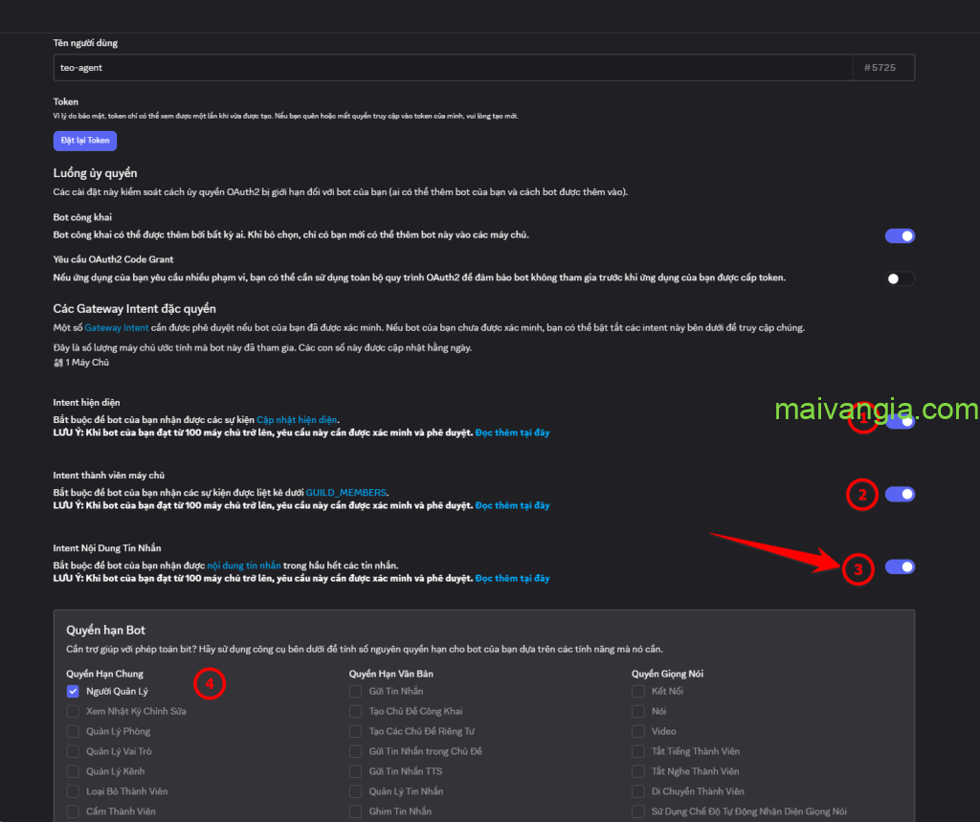Tick the Video permission checkbox
This screenshot has width=980, height=822.
[x=638, y=731]
